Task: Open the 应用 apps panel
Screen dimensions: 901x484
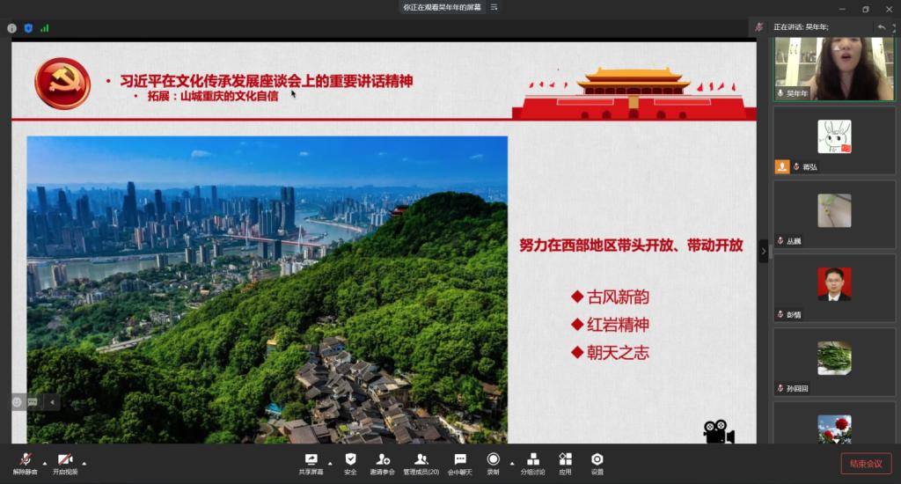Action: click(565, 463)
